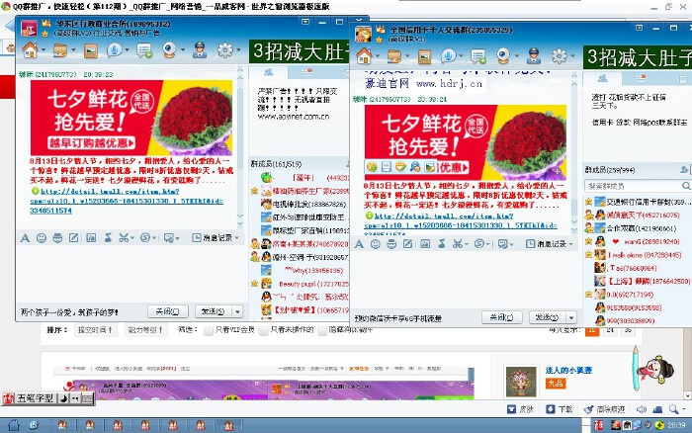Open tmall link in left window chat message
692x433 pixels.
click(x=127, y=201)
